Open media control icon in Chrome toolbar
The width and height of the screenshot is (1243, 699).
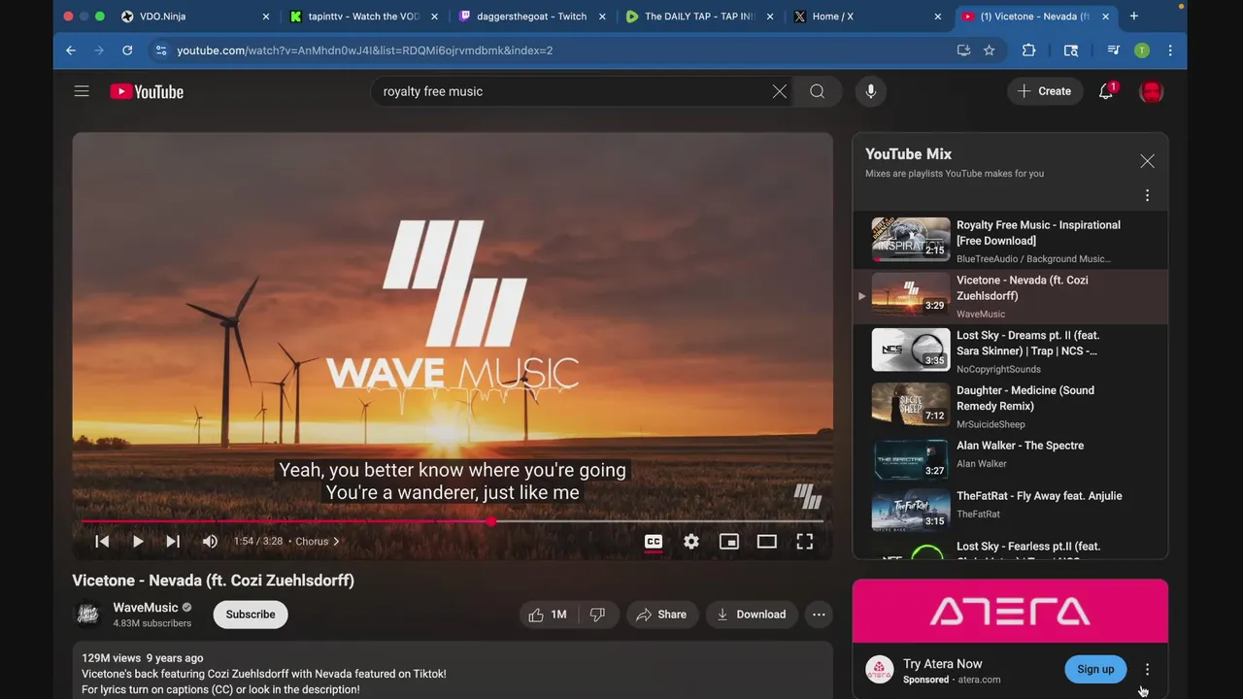(1114, 50)
